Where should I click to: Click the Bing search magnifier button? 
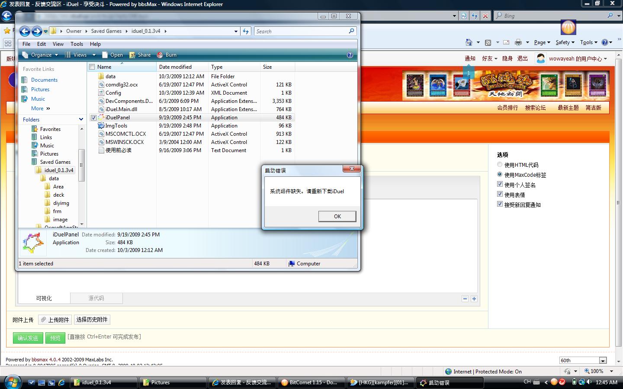pyautogui.click(x=610, y=16)
